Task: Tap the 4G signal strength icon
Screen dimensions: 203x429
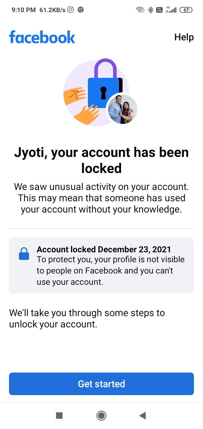Action: point(171,10)
